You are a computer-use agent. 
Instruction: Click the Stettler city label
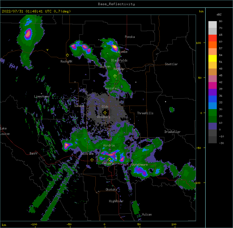(171, 64)
